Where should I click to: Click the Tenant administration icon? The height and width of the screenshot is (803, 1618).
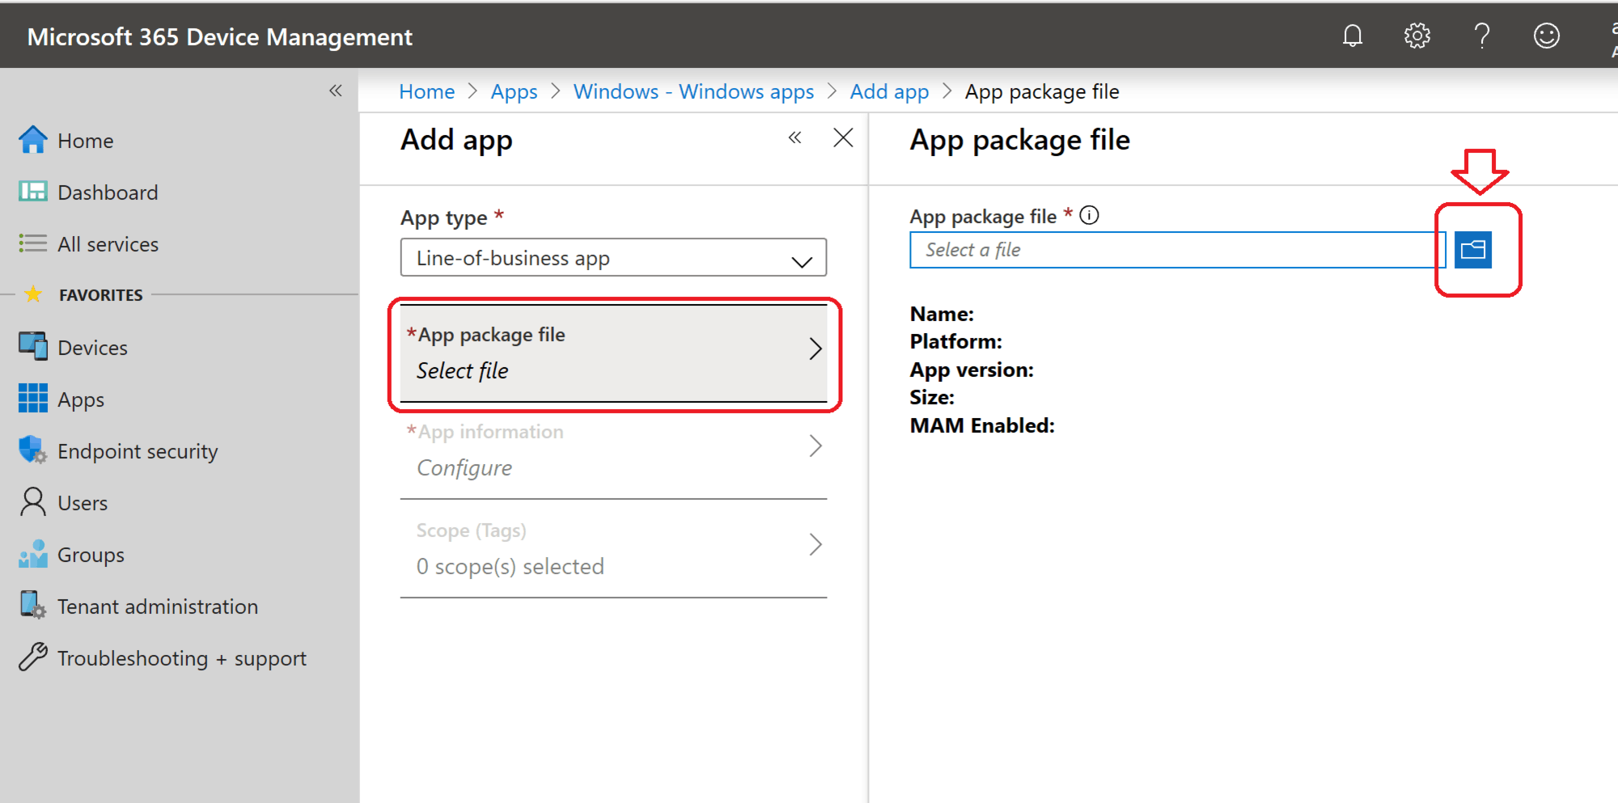(x=33, y=606)
